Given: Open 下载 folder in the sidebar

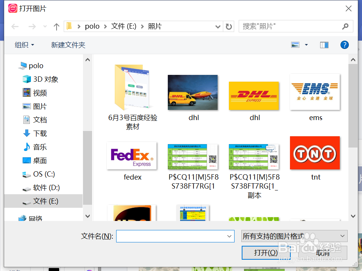Looking at the screenshot, I should (x=35, y=133).
